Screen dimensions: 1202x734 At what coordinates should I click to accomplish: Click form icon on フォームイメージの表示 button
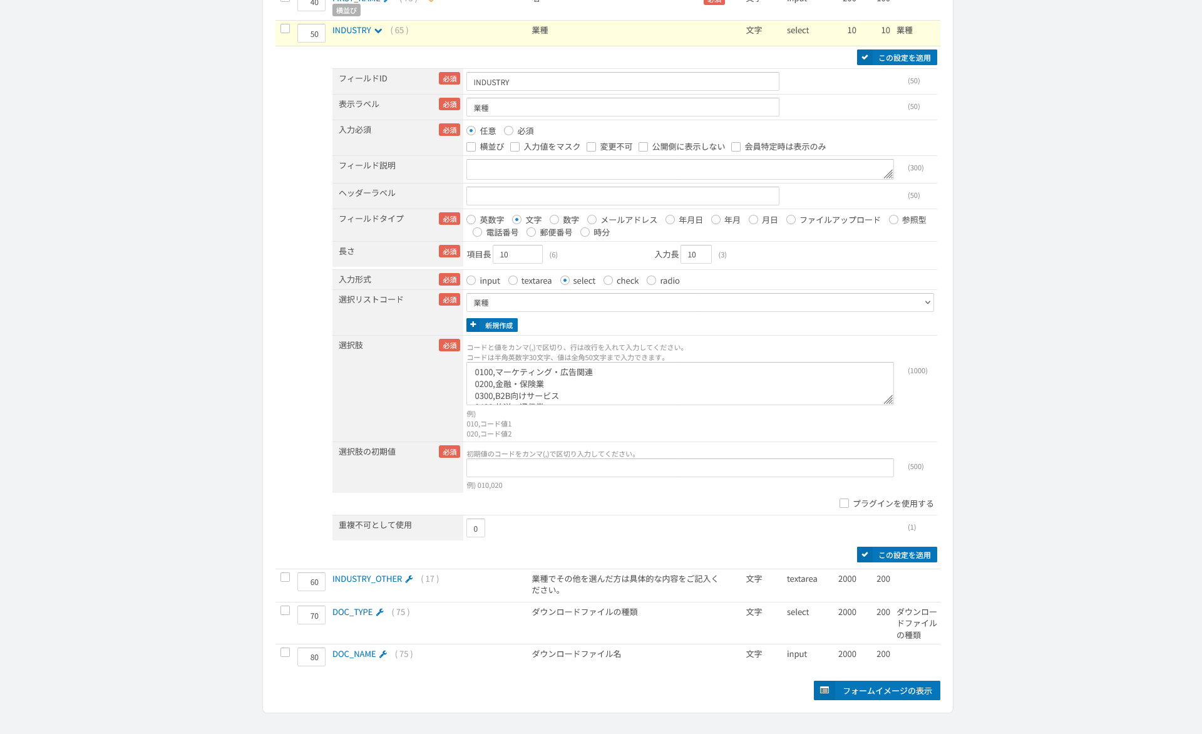(824, 690)
